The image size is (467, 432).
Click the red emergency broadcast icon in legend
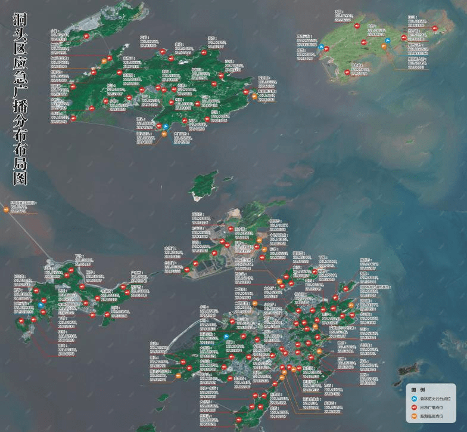click(x=414, y=407)
